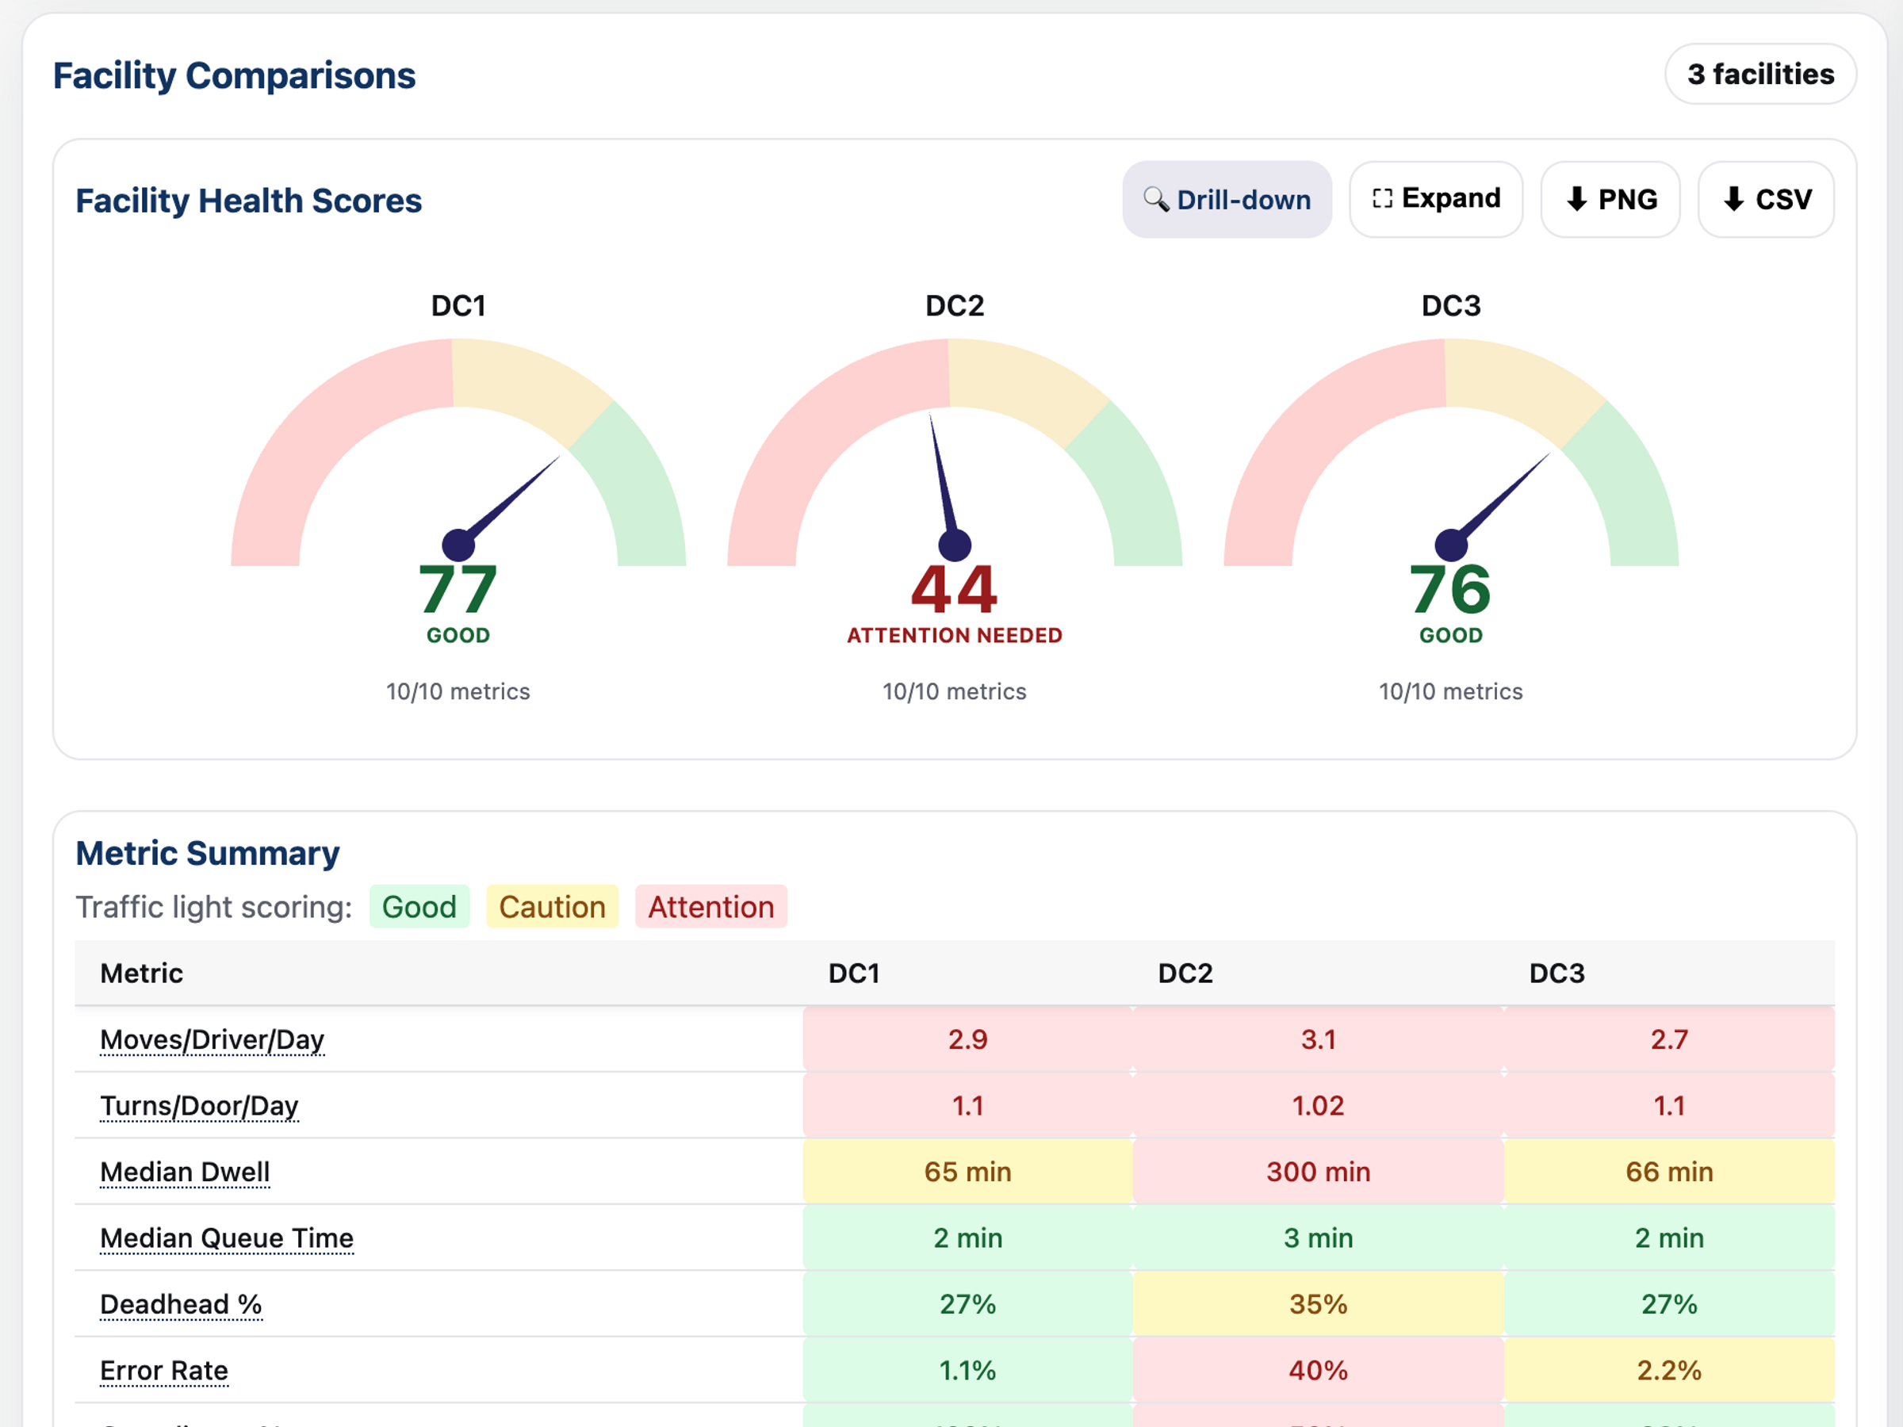This screenshot has width=1903, height=1427.
Task: Click the expand brackets icon
Action: point(1381,199)
